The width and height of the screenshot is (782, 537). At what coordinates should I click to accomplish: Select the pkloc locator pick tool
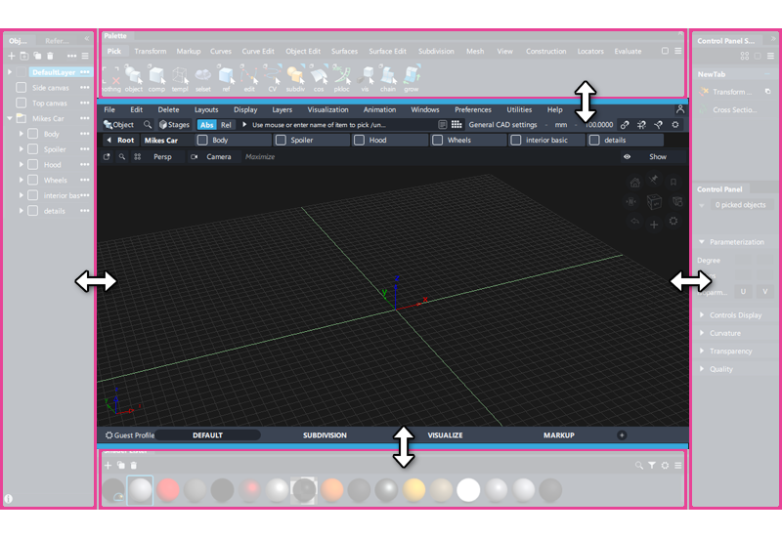coord(341,78)
